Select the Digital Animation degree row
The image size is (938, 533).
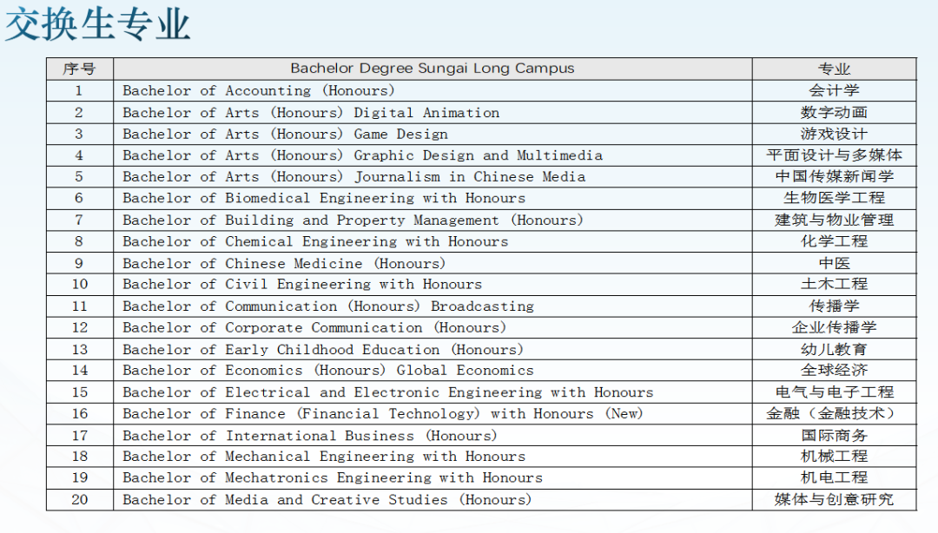click(x=311, y=113)
